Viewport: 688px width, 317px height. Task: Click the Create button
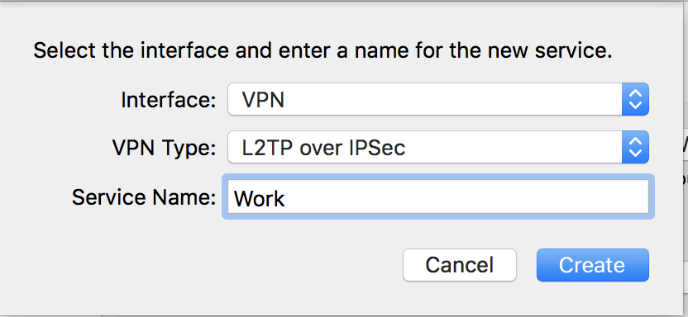pyautogui.click(x=592, y=265)
